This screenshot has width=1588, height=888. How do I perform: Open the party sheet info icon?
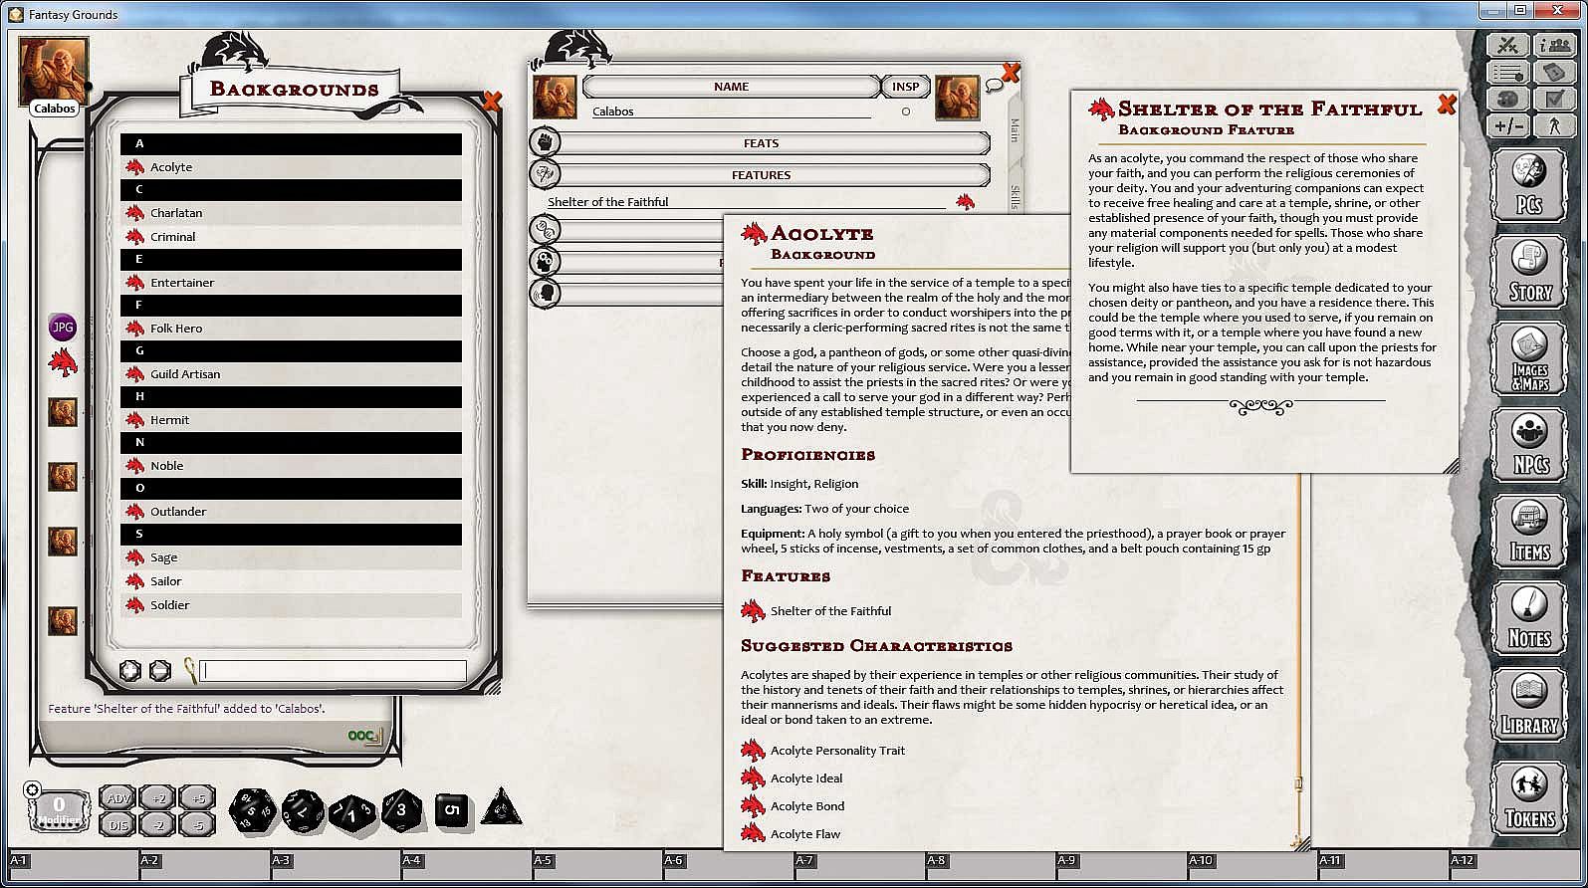[x=1554, y=45]
